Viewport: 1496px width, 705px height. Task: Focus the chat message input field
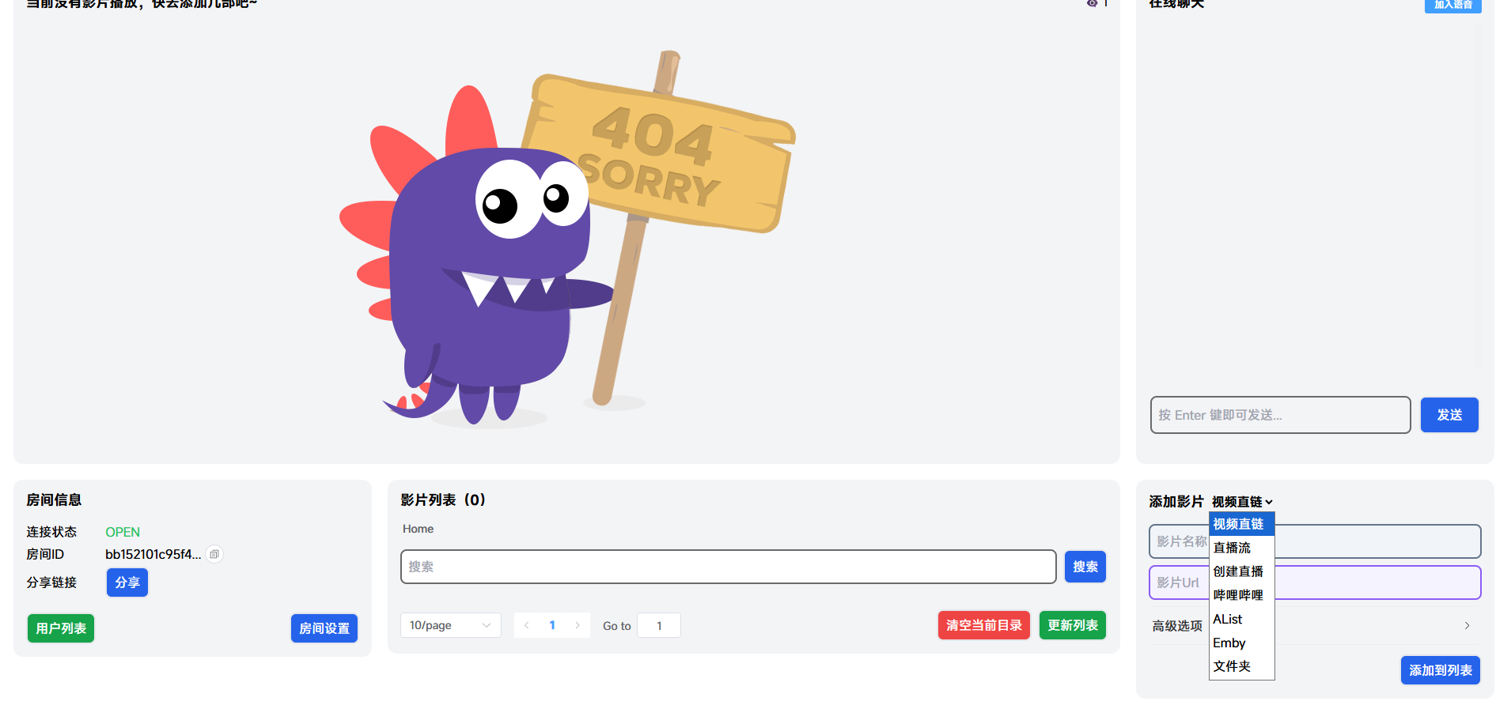coord(1279,415)
